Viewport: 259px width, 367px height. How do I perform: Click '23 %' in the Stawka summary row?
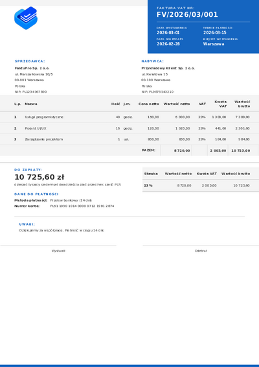pyautogui.click(x=148, y=185)
